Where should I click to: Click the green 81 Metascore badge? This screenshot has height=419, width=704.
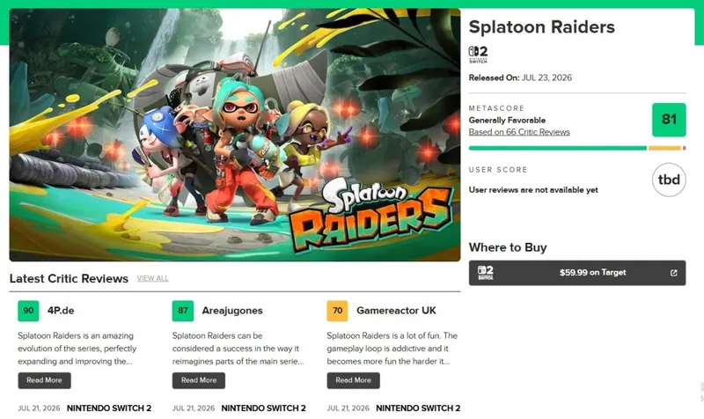click(669, 120)
